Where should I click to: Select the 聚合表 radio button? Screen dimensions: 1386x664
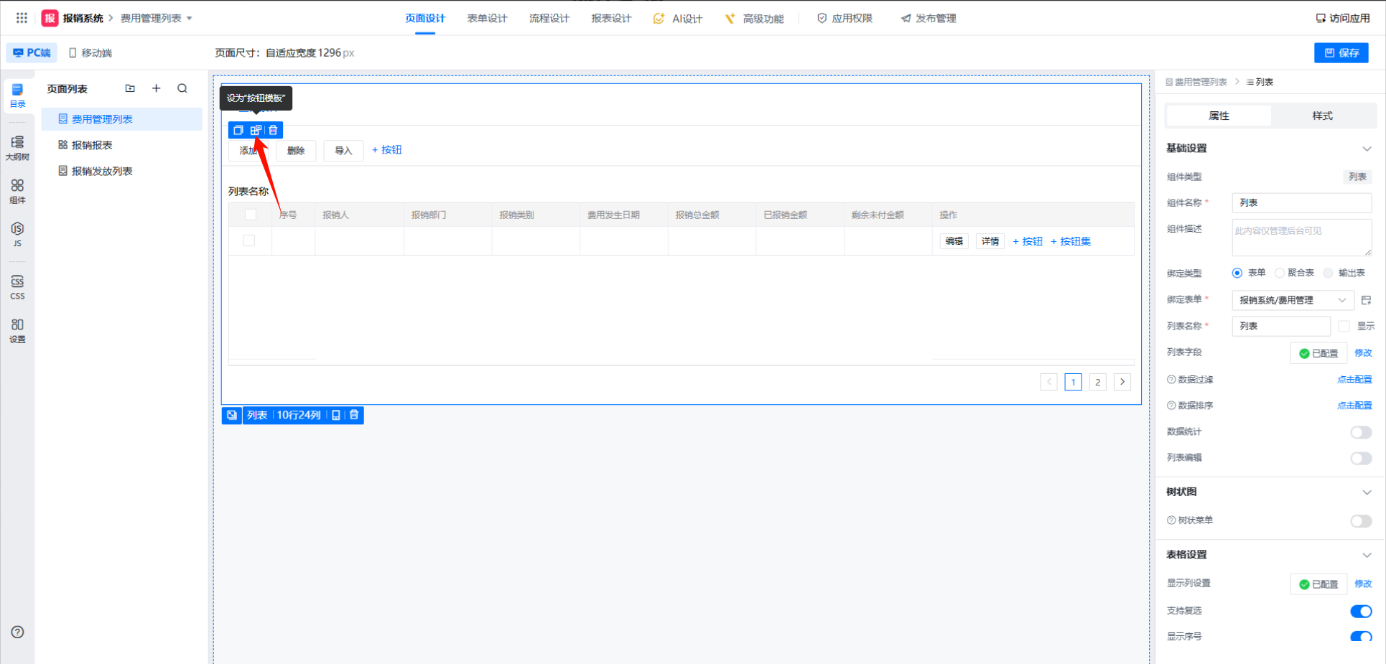click(x=1280, y=273)
